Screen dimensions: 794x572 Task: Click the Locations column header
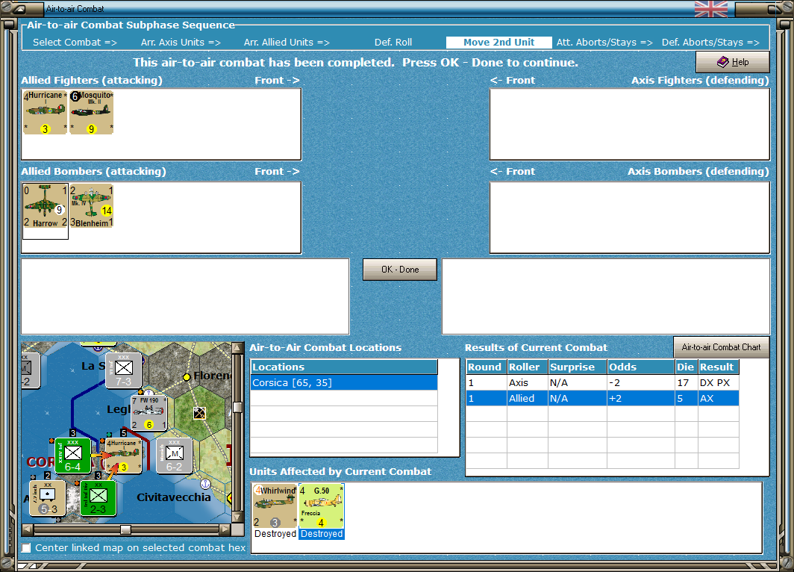344,367
